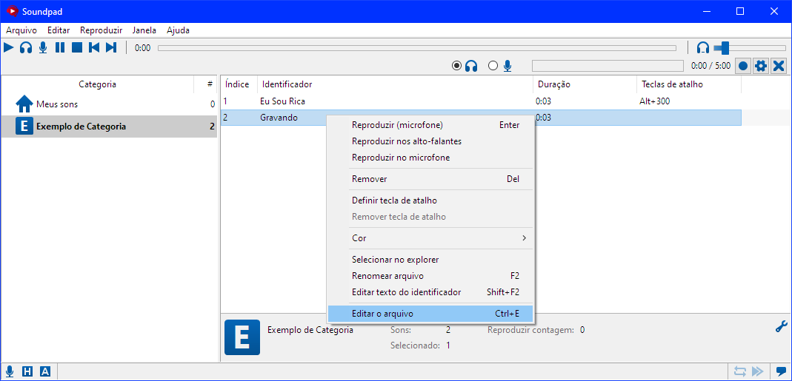This screenshot has width=792, height=381.
Task: Click the record button beside the timer
Action: 743,66
